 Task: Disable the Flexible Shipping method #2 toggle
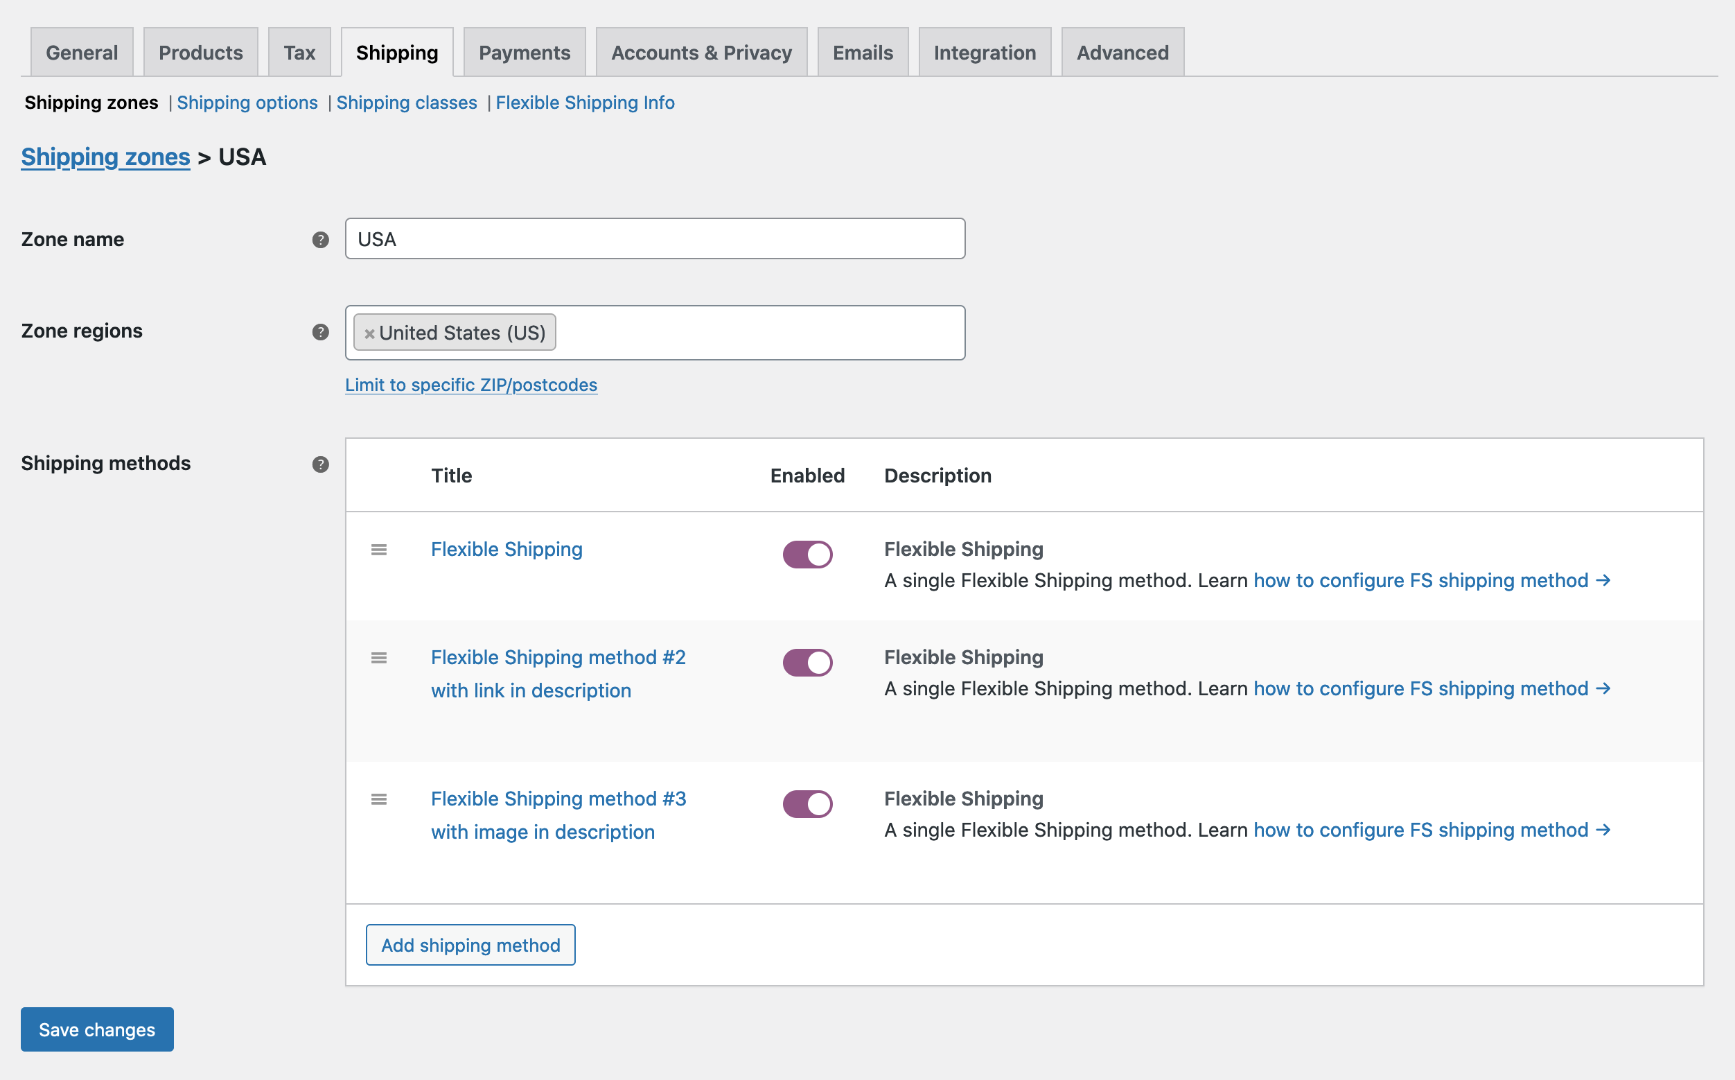pos(807,662)
